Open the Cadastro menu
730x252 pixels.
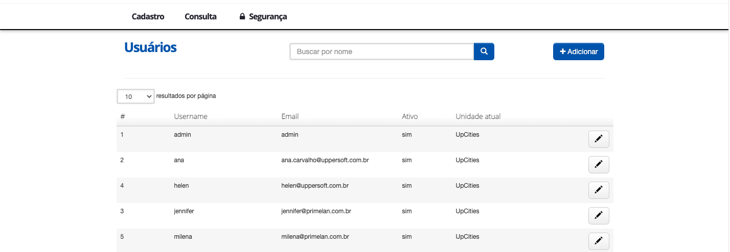(x=148, y=16)
